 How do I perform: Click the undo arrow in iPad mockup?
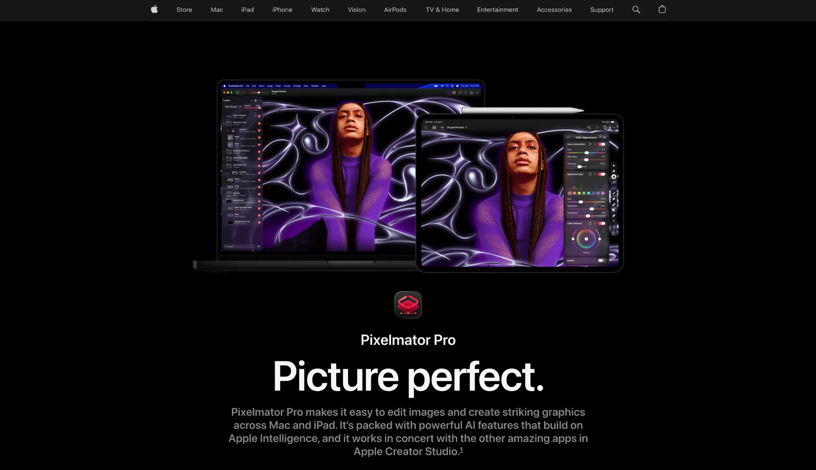point(589,127)
